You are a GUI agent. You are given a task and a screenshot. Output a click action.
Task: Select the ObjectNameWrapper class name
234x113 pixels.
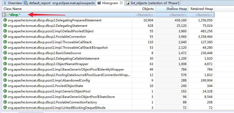tap(48, 64)
